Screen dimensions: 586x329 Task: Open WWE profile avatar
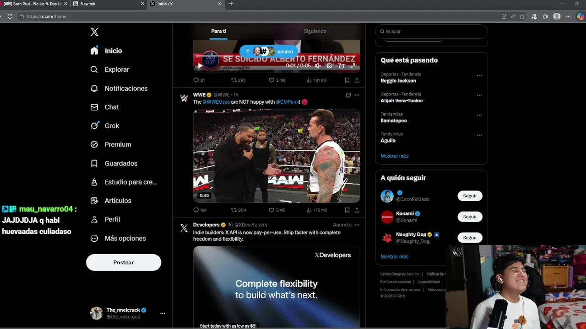point(184,98)
